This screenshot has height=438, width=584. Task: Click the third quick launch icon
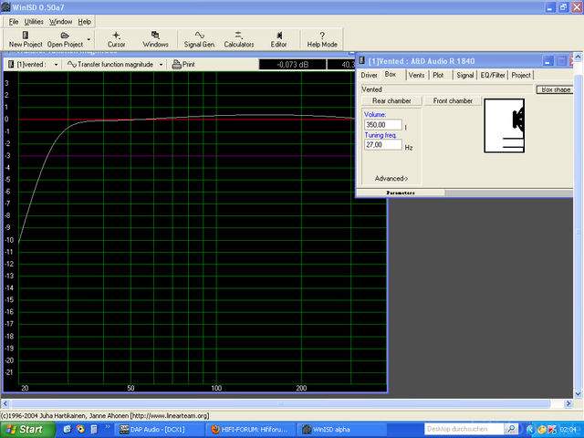point(94,429)
